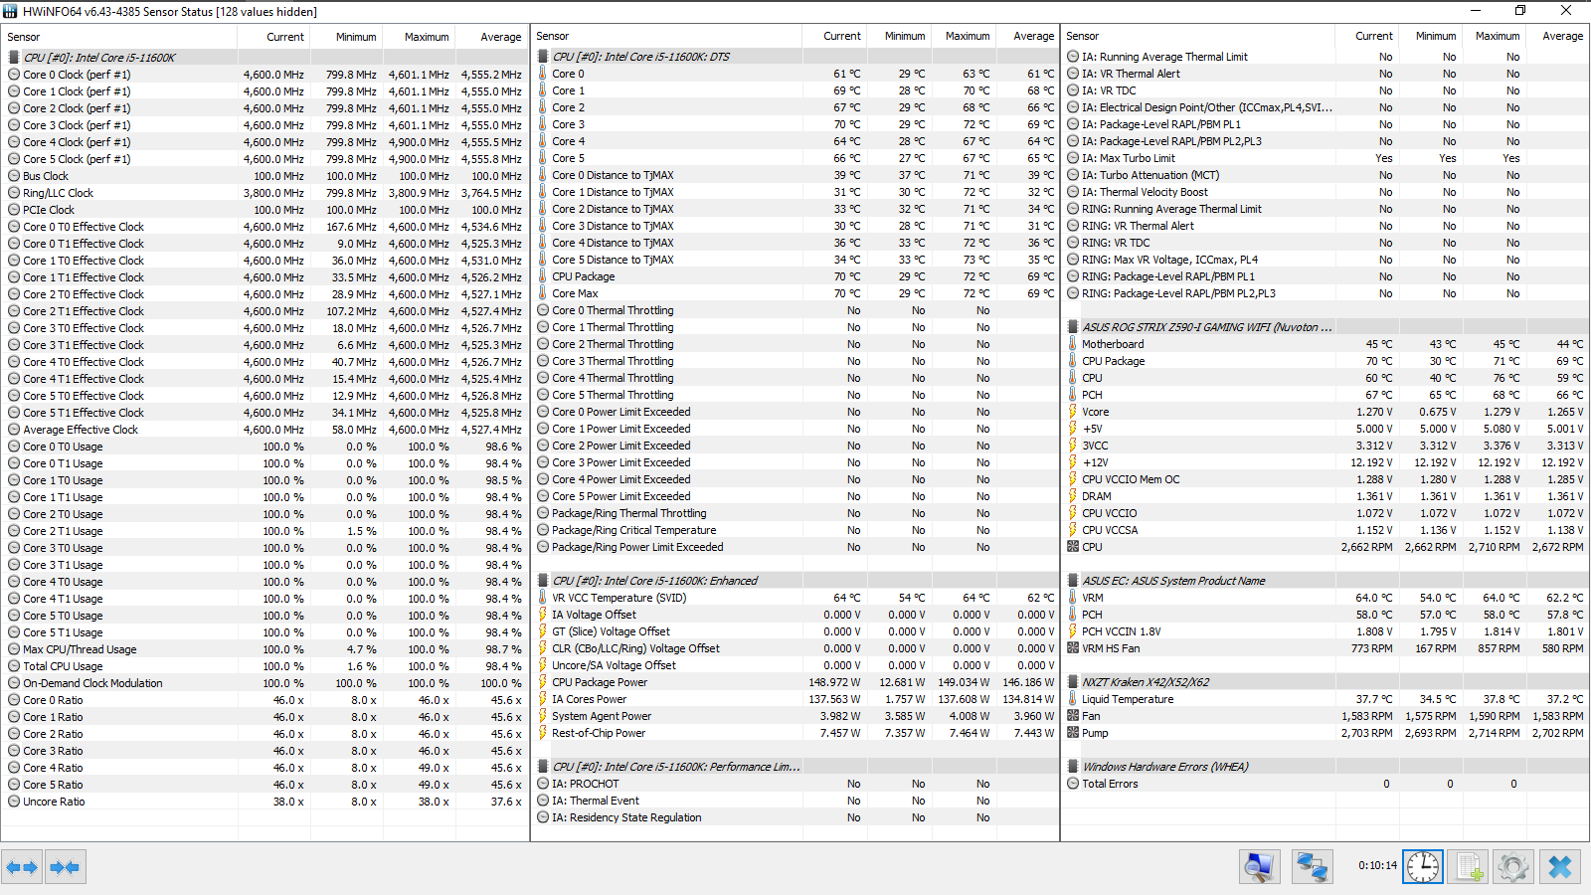The image size is (1591, 895).
Task: Click the 0:10:14 elapsed time readout
Action: point(1377,866)
